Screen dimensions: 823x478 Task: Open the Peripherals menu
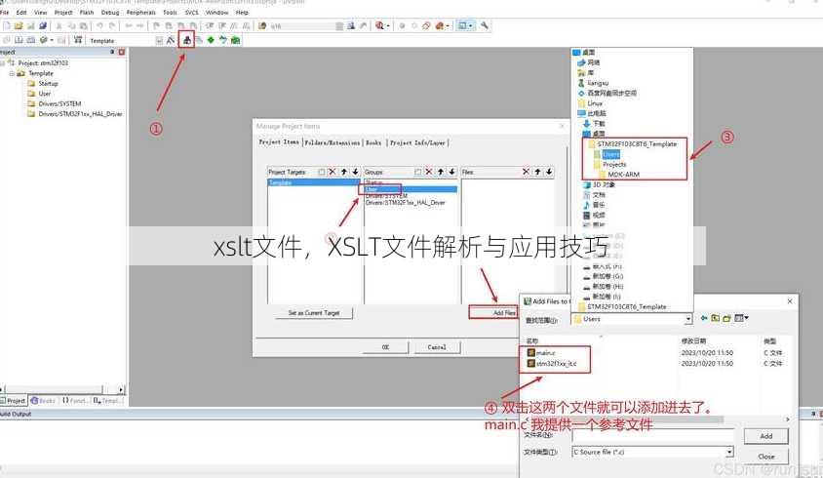141,12
